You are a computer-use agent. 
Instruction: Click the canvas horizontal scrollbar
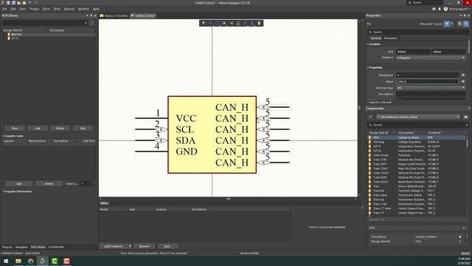click(x=228, y=199)
